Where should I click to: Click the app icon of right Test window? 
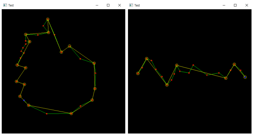point(131,5)
